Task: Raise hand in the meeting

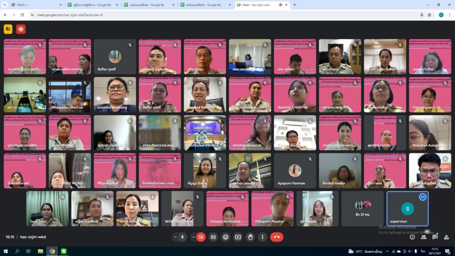Action: [x=251, y=237]
